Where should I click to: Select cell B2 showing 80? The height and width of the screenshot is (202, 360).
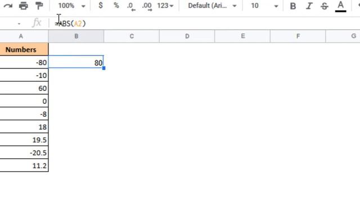(x=76, y=62)
